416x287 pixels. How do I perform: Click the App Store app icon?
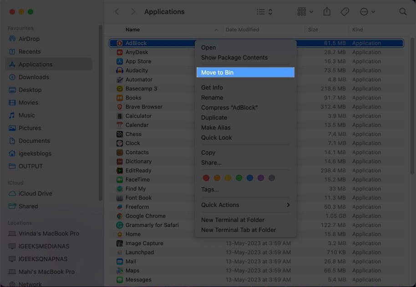pos(120,61)
